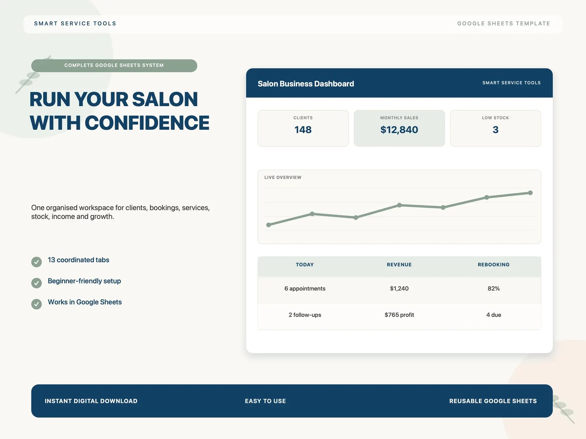Click the "4 due" table cell
This screenshot has height=439, width=586.
pyautogui.click(x=494, y=315)
